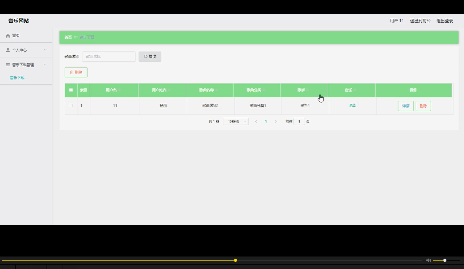Click the trash icon in 删除 button
The image size is (464, 269).
coord(72,72)
